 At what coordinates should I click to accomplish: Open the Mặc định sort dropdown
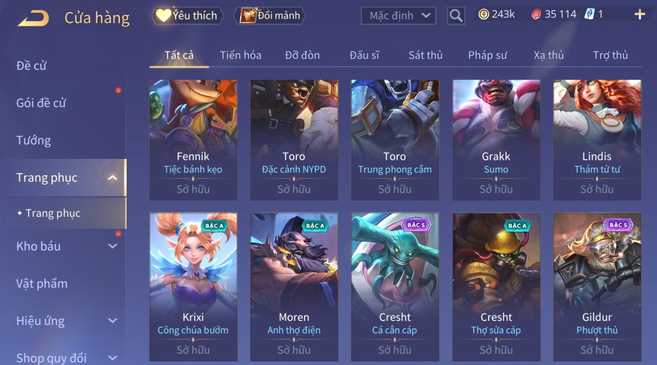tap(399, 16)
